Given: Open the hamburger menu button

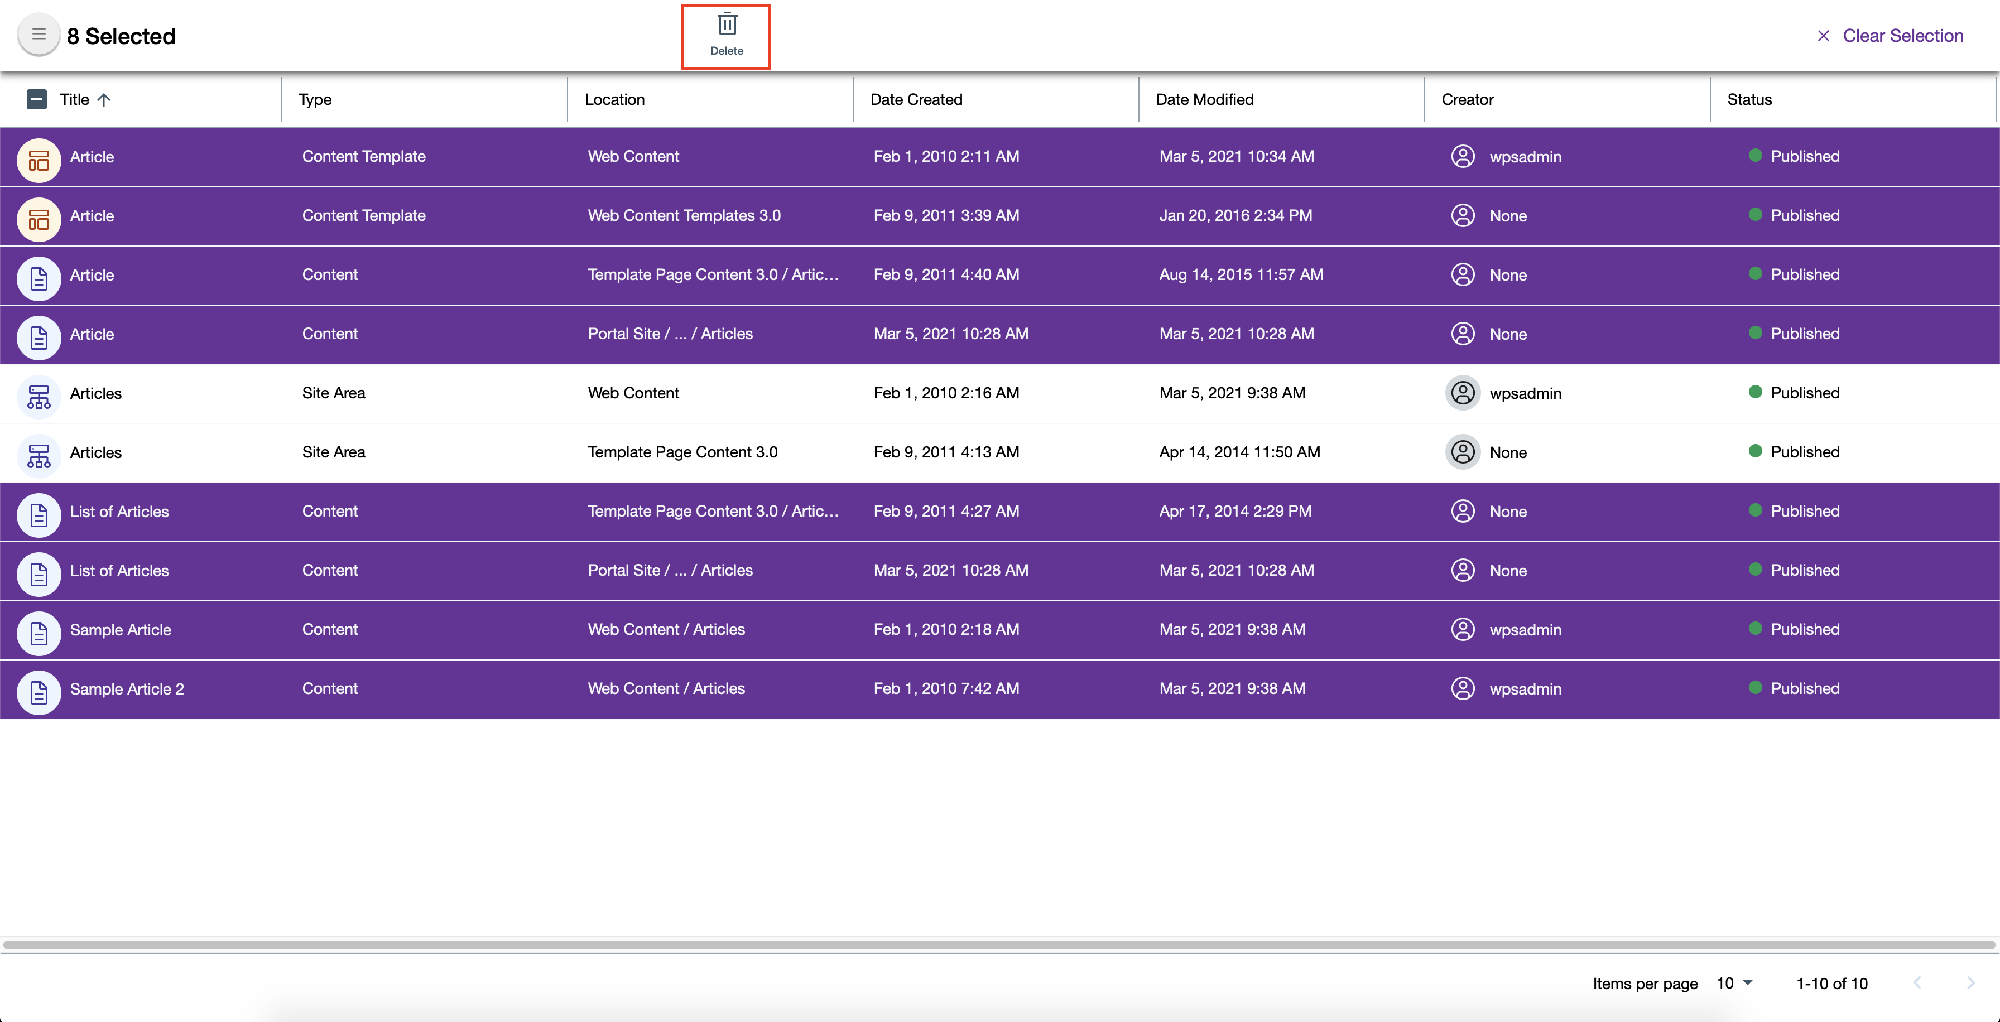Looking at the screenshot, I should point(38,35).
